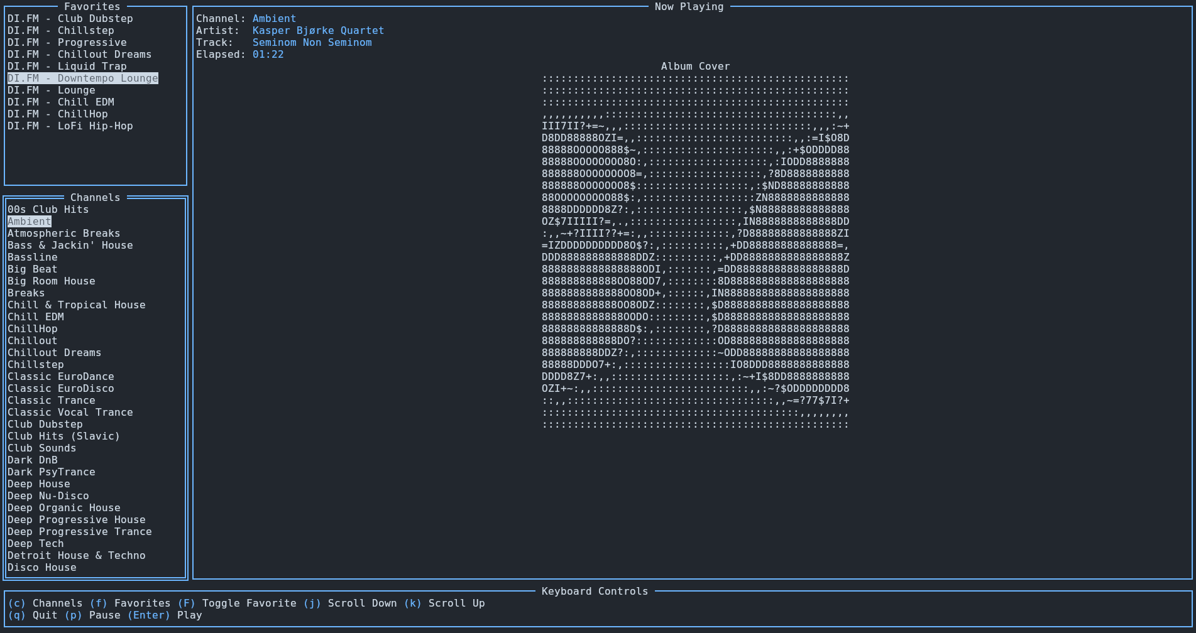Select Dark PsyTrance channel
Image resolution: width=1196 pixels, height=633 pixels.
[x=52, y=472]
